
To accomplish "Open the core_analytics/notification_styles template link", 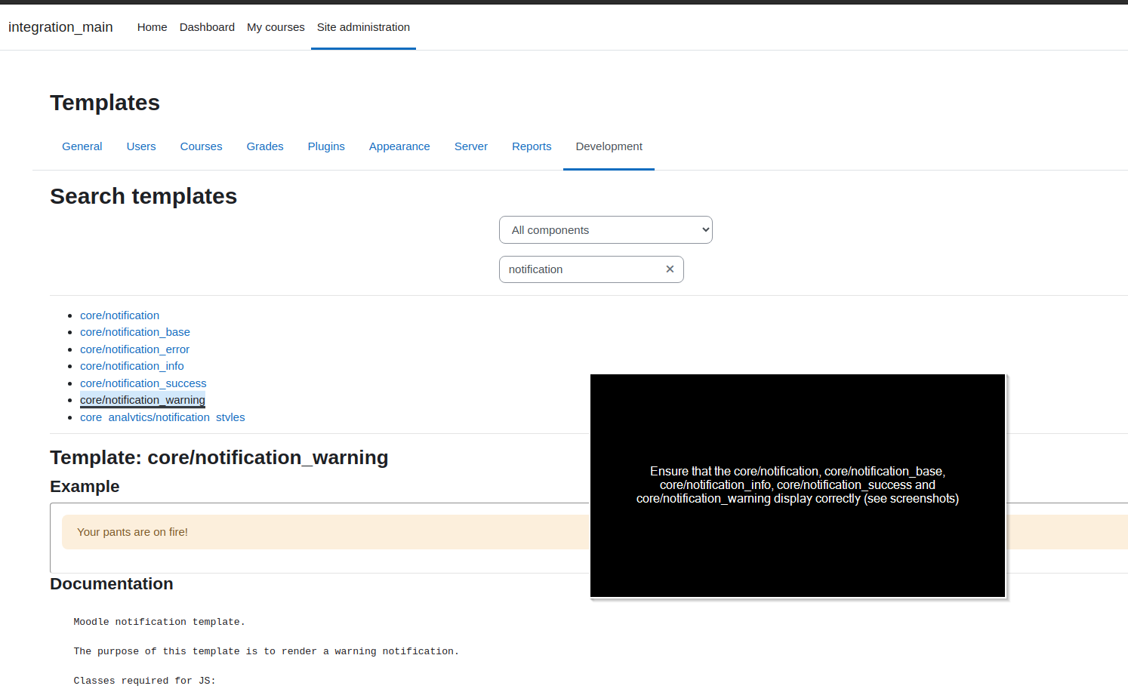I will [162, 417].
